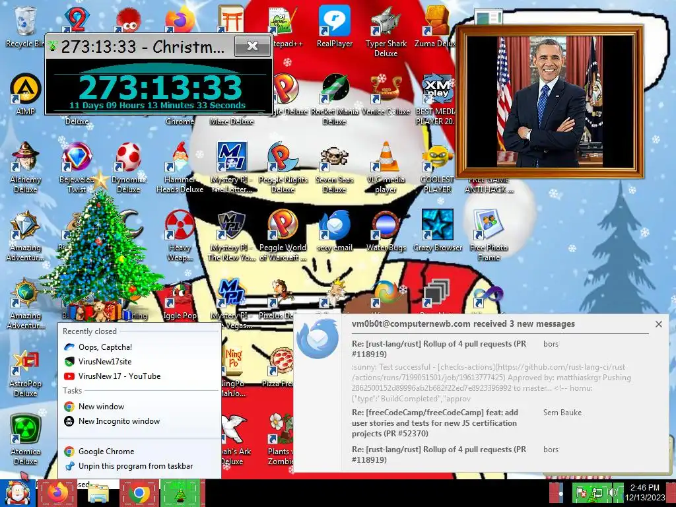Launch Peggle Nights Deluxe shortcut
676x507 pixels.
(x=283, y=167)
